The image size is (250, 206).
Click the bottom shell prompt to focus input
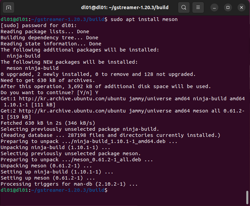coord(54,190)
